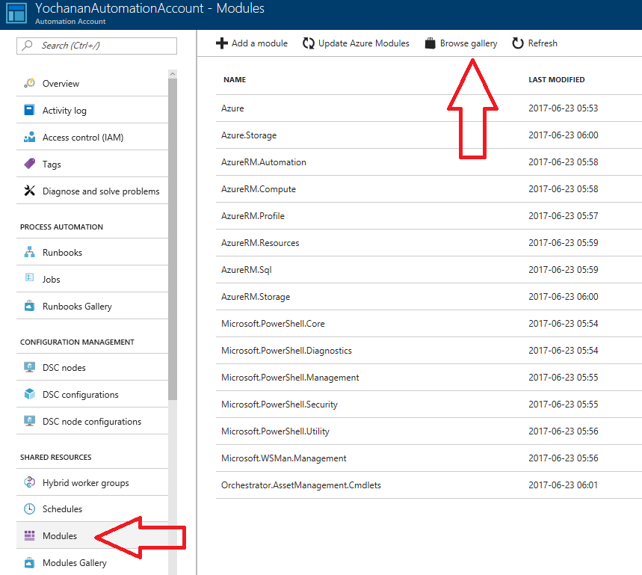The image size is (642, 575).
Task: Click date 2017-06-23 05:53
Action: click(x=563, y=108)
